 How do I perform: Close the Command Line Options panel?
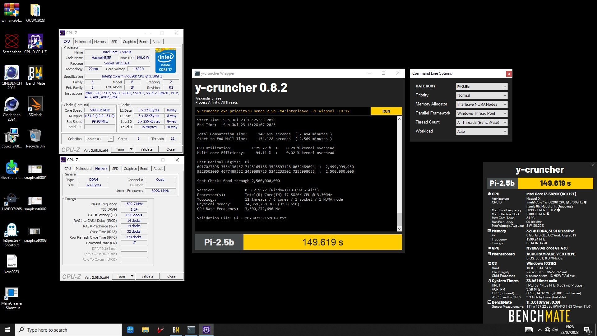(x=509, y=74)
